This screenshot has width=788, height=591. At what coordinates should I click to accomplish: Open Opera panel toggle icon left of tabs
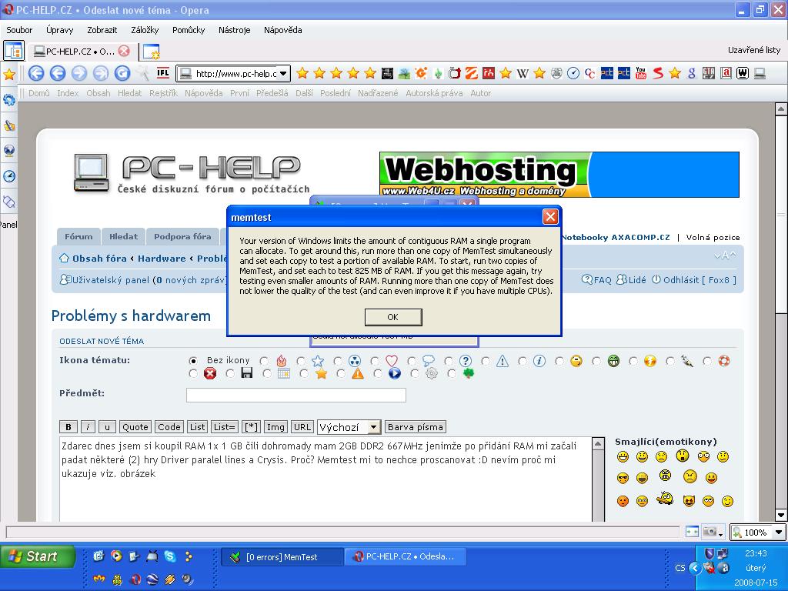(13, 51)
